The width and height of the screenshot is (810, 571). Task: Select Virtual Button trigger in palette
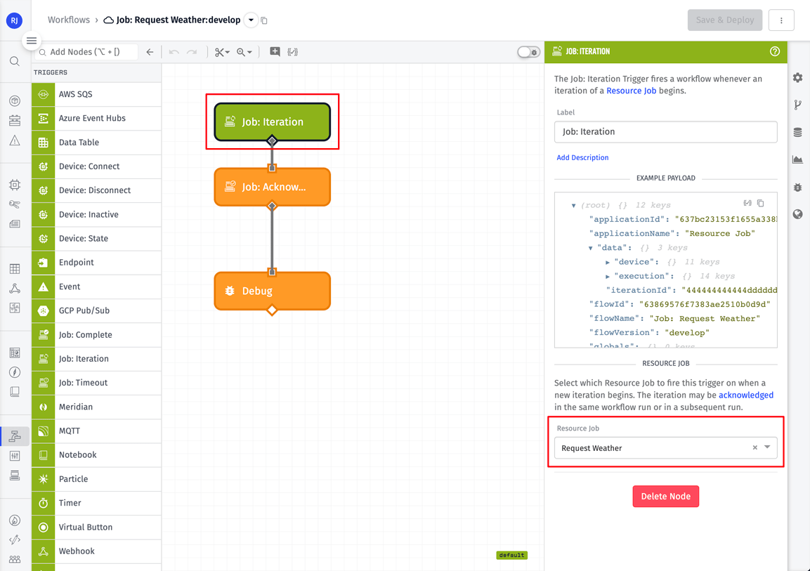(x=96, y=527)
